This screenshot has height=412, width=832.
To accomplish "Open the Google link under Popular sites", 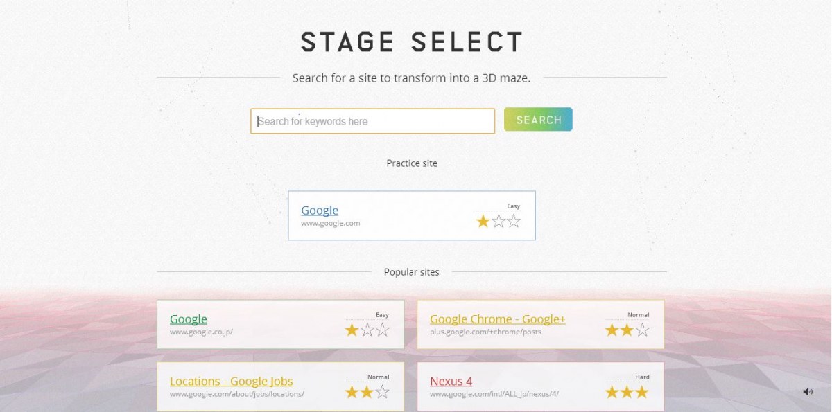I will 189,319.
